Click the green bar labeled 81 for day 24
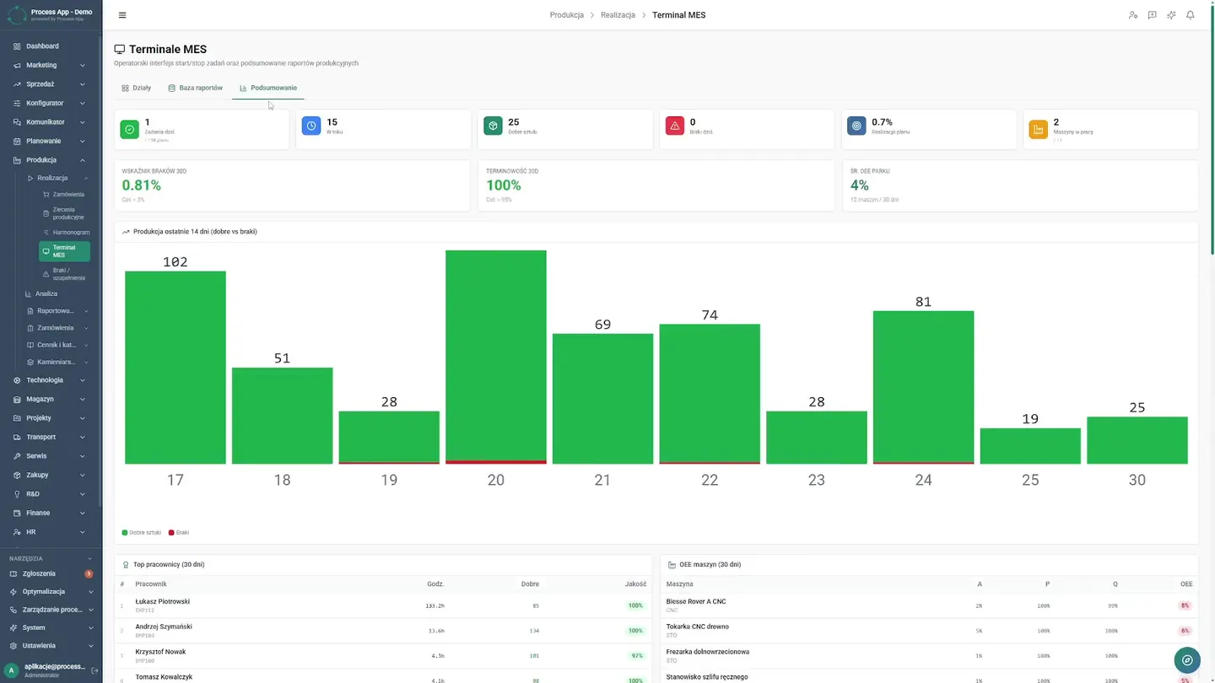This screenshot has width=1215, height=683. click(923, 386)
